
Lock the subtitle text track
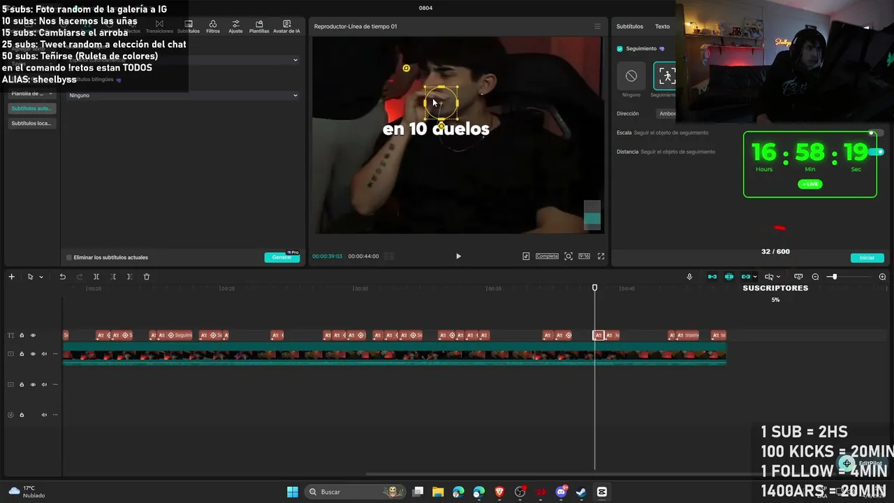[x=22, y=335]
